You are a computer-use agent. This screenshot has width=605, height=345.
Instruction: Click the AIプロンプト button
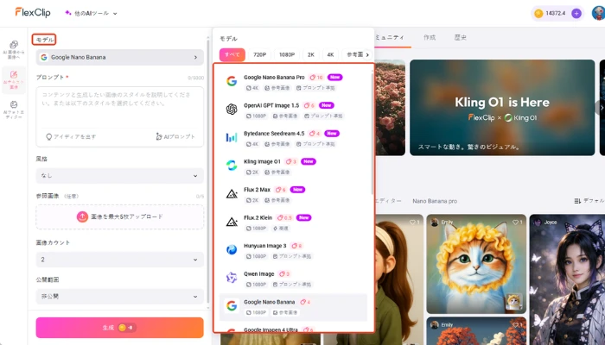175,136
